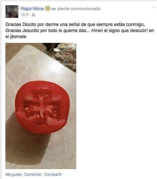157x179 pixels.
Task: Click the "se siente conmocionado" feeling text
Action: point(76,9)
